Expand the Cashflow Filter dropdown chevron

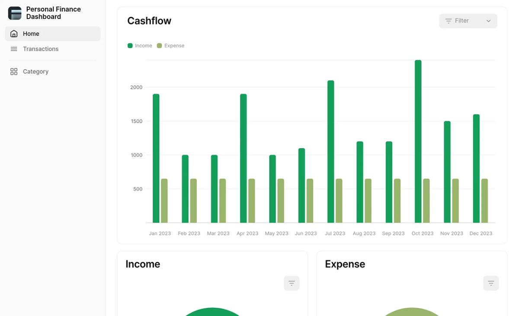pyautogui.click(x=489, y=21)
